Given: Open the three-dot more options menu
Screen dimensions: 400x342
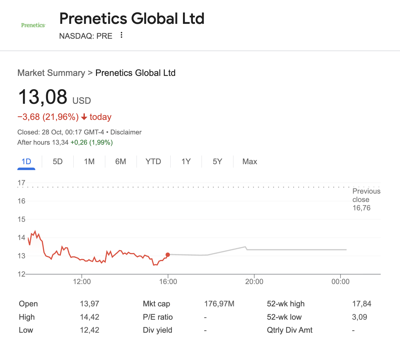Looking at the screenshot, I should point(122,35).
